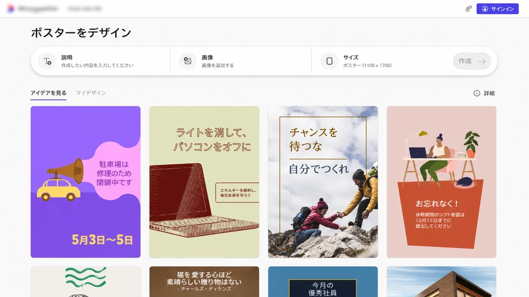Sign in with サインイン button

pos(497,9)
